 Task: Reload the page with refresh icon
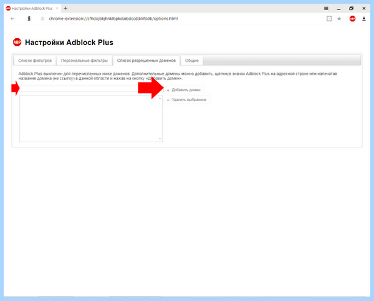click(42, 19)
